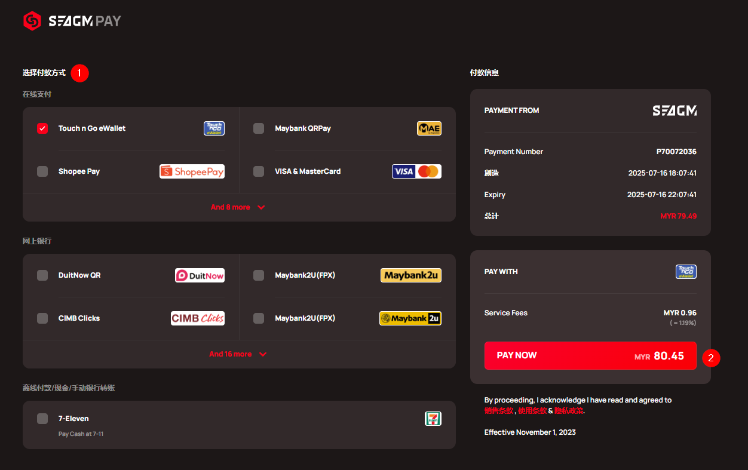The image size is (748, 470).
Task: Tick the Maybank2U(FPX) checkbox with the black-yellow logo
Action: (x=259, y=318)
